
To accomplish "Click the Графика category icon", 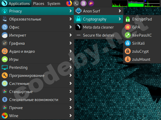I will tap(5, 43).
